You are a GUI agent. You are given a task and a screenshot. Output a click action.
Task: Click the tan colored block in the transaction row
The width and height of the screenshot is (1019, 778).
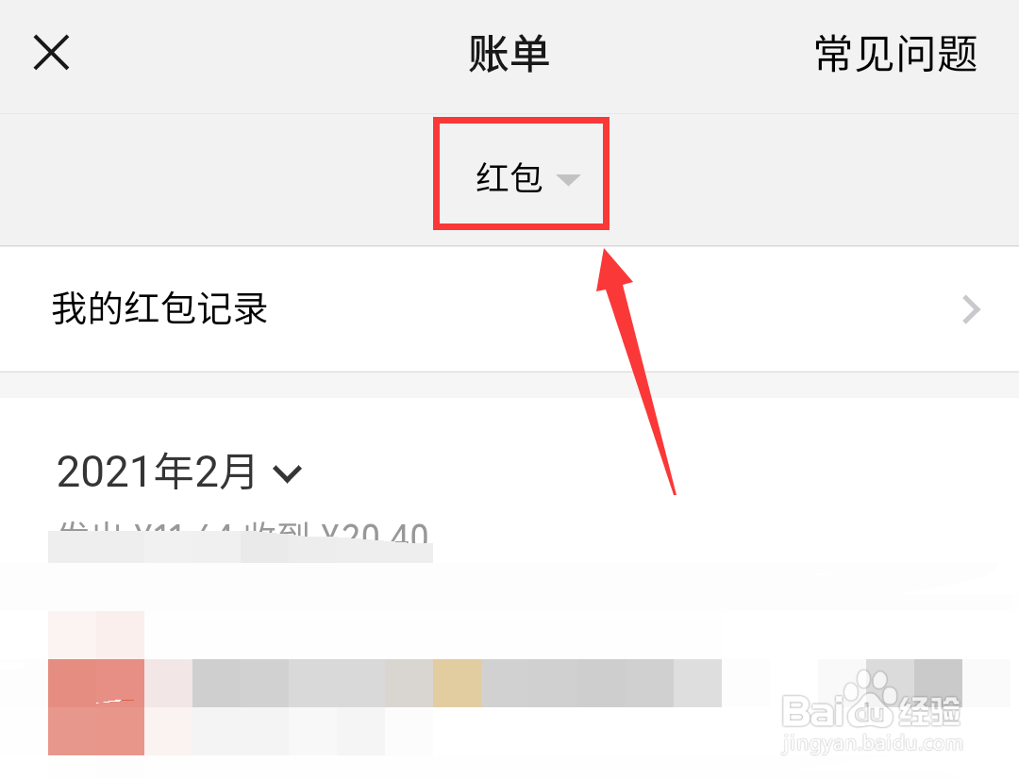tap(457, 683)
